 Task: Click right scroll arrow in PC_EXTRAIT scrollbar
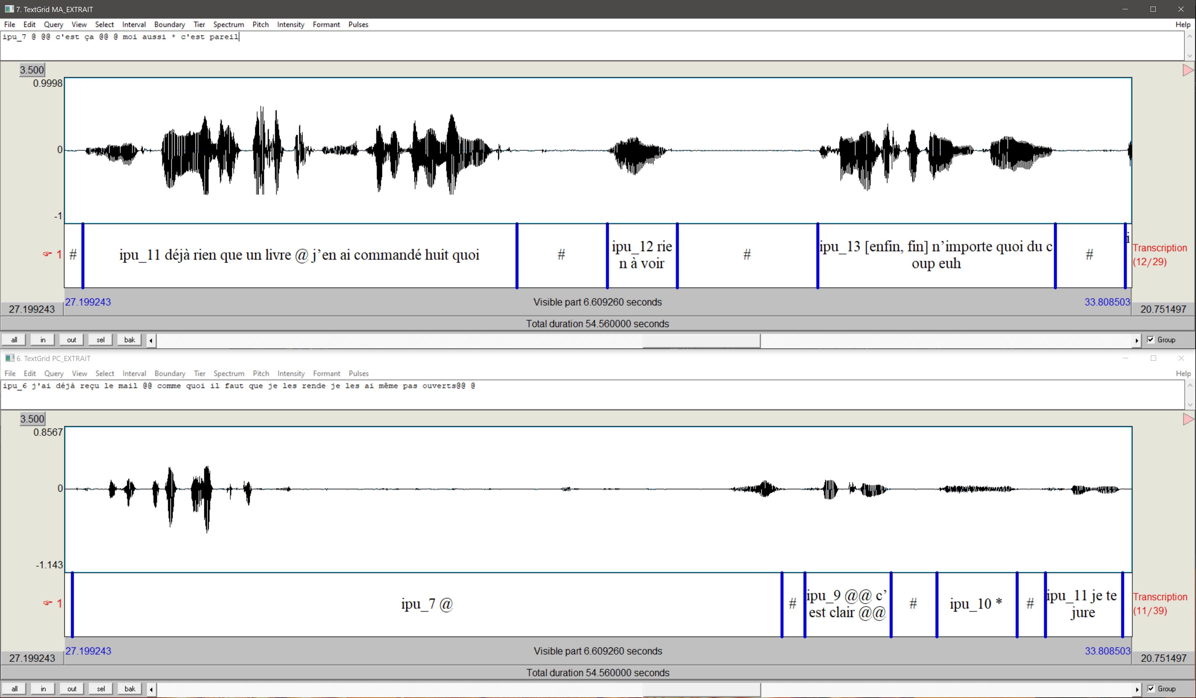(1137, 689)
